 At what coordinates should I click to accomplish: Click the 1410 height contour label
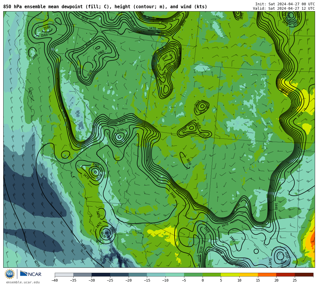[300, 115]
